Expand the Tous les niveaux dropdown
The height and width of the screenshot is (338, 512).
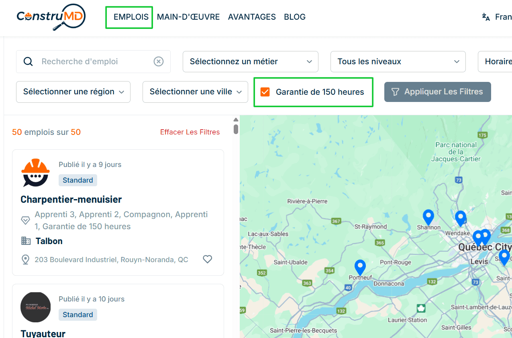pyautogui.click(x=398, y=61)
